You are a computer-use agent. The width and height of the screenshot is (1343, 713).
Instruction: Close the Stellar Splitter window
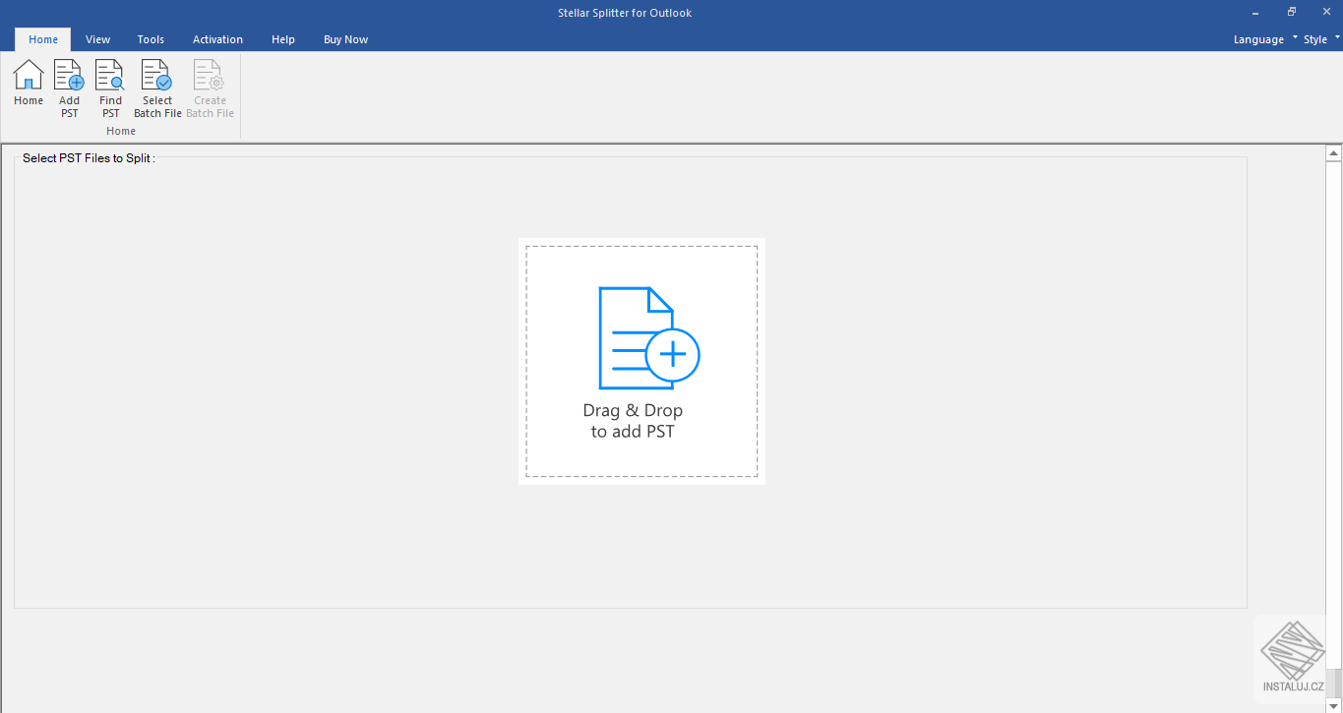pos(1325,12)
